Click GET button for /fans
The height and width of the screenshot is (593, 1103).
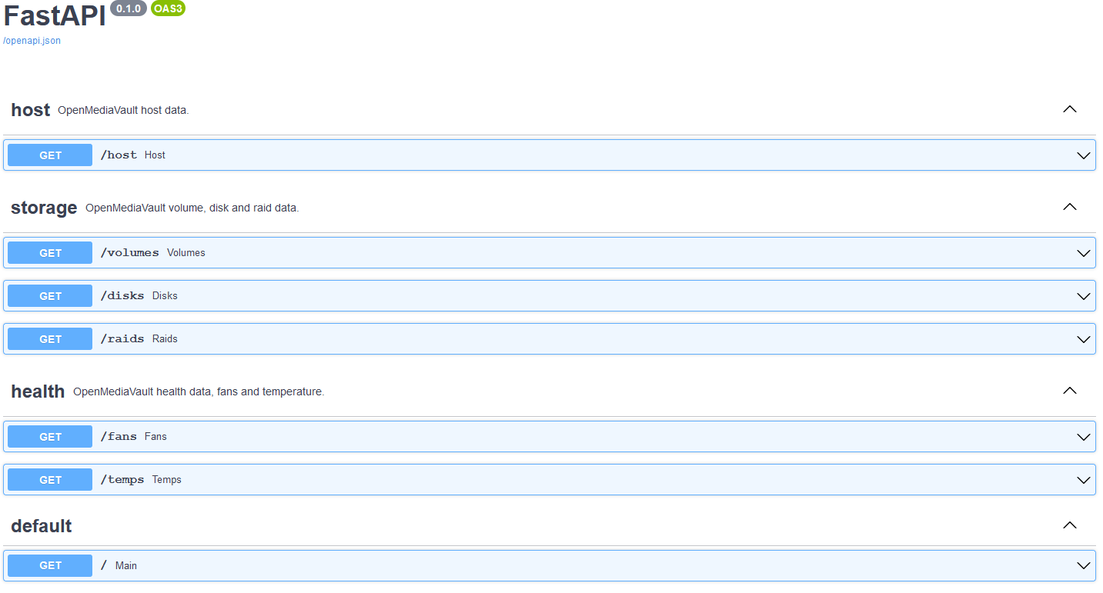pos(50,437)
